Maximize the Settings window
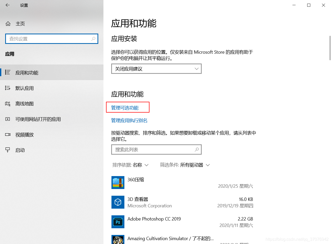The height and width of the screenshot is (244, 331). (309, 5)
